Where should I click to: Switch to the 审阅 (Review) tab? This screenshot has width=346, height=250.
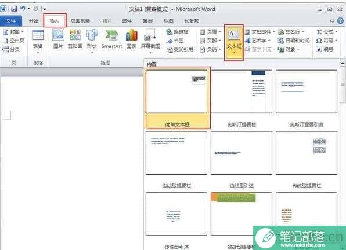[x=148, y=21]
